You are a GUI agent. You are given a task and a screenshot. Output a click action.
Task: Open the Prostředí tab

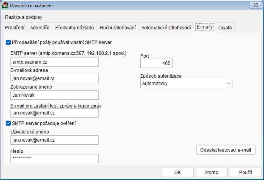click(15, 28)
